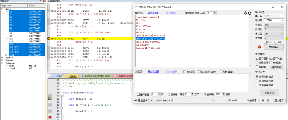Uncheck the 显示接收 checkbox

pyautogui.click(x=257, y=58)
